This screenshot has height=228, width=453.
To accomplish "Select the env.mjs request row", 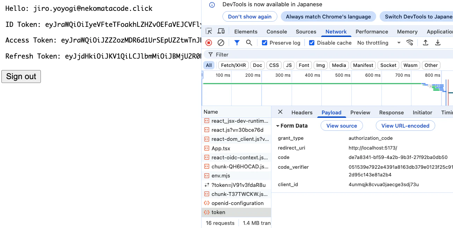I will pos(236,176).
